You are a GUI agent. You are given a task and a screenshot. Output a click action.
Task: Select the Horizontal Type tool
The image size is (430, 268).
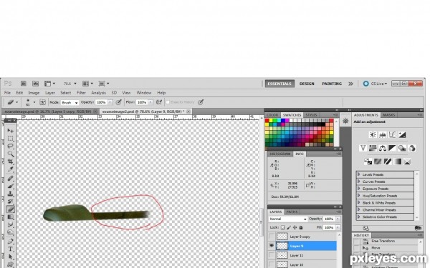11,249
